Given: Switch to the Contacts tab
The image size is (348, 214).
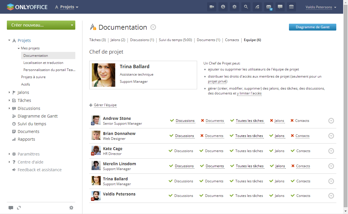Looking at the screenshot, I should [x=232, y=40].
